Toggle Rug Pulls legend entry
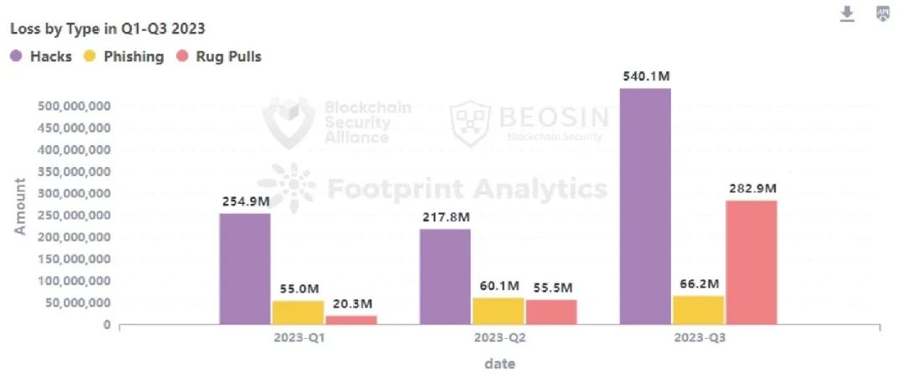The height and width of the screenshot is (380, 906). pos(218,57)
